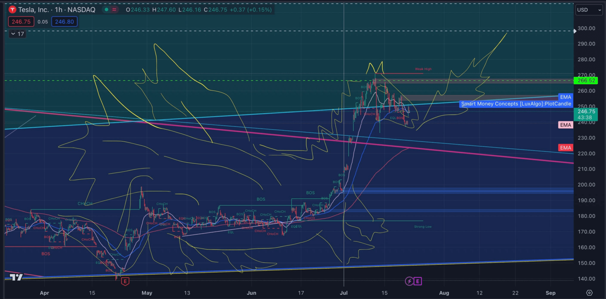Click the red 246.75 sell price button
The image size is (606, 299).
(21, 22)
